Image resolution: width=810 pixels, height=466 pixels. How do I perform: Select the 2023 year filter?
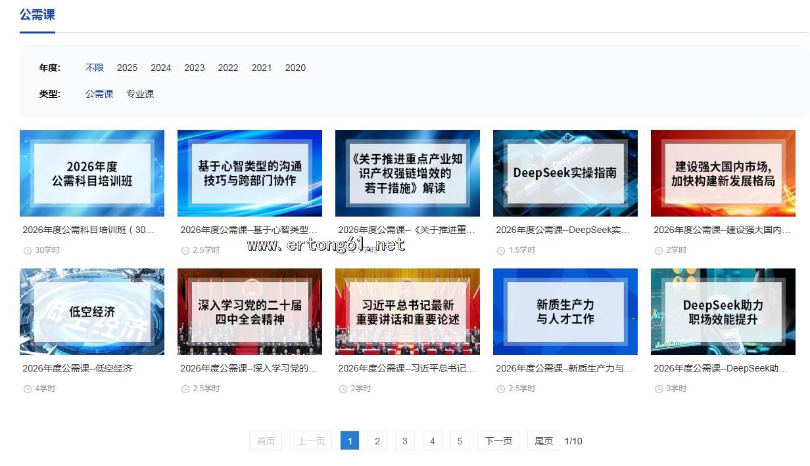click(195, 68)
